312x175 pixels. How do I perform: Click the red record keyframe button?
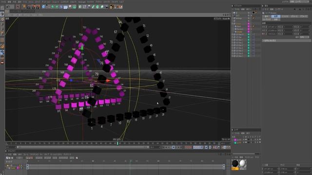point(186,147)
